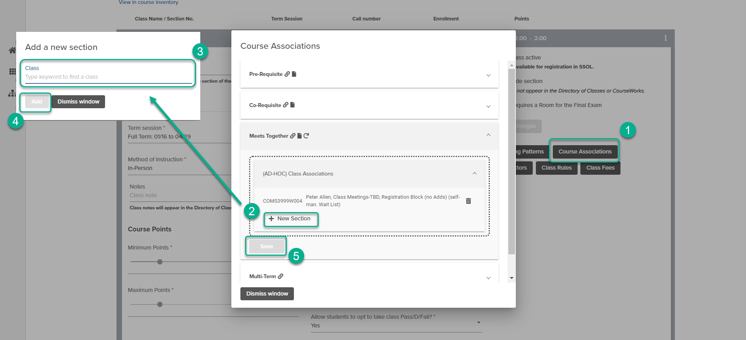The image size is (746, 340).
Task: Click the Class Name / Section No. column header
Action: (164, 18)
